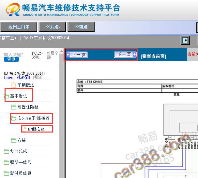Viewport: 198px width, 178px height.
Task: Select the 车辆 : T88 CHINE cell
Action: click(x=137, y=82)
